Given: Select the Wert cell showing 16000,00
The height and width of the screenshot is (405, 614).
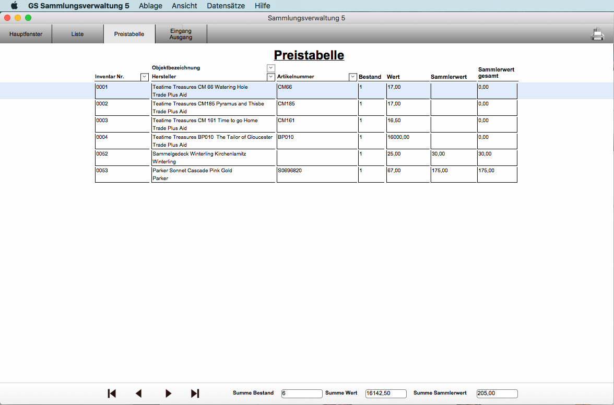Looking at the screenshot, I should click(407, 141).
